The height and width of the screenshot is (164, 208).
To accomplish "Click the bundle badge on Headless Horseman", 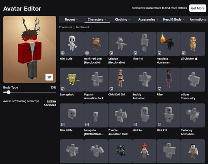I will 160,53.
